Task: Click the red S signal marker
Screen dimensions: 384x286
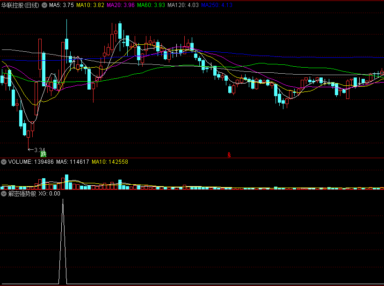Action: (229, 155)
